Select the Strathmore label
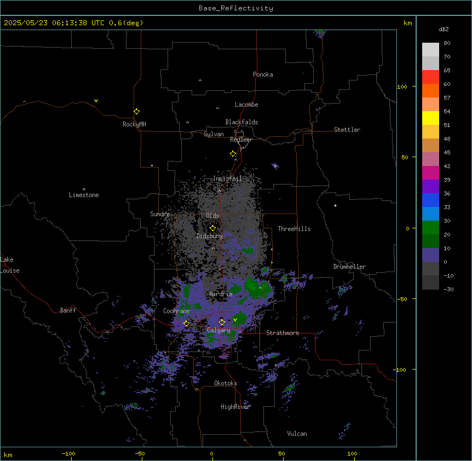Viewport: 472px width, 461px height. click(283, 333)
